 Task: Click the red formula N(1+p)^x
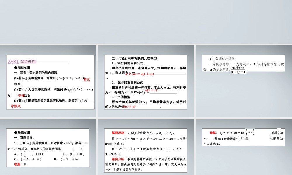[130, 107]
